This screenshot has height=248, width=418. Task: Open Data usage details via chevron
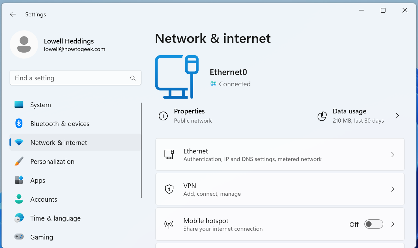(x=397, y=116)
